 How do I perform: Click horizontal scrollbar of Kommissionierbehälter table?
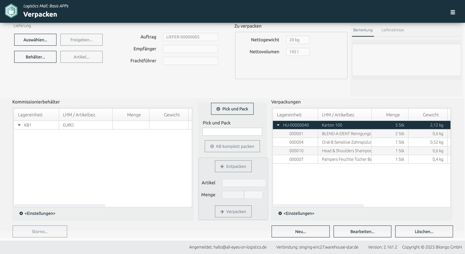[x=60, y=206]
